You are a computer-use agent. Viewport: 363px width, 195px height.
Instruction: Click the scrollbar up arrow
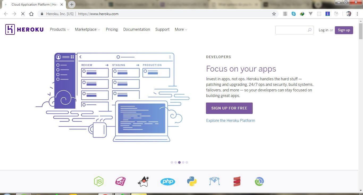tap(361, 21)
